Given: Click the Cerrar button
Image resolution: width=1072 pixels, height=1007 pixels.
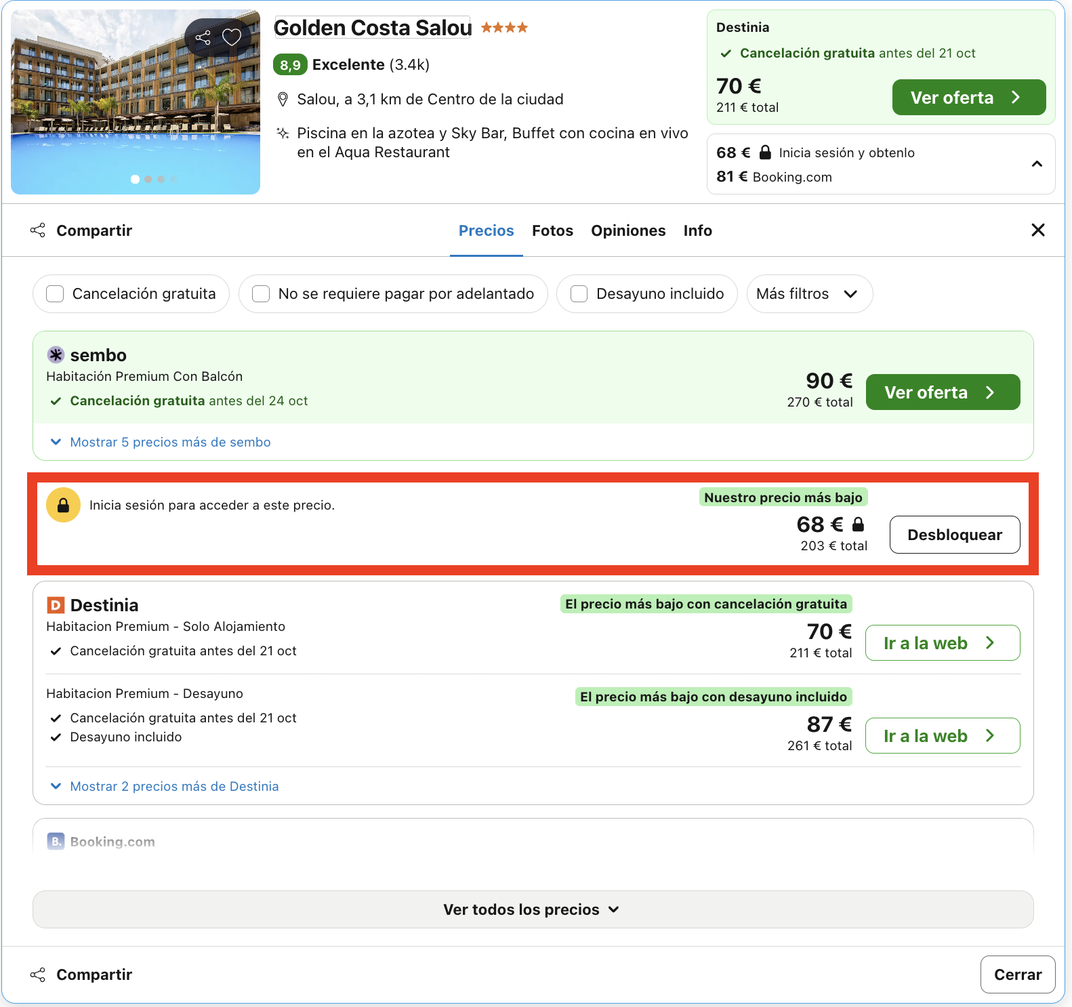Looking at the screenshot, I should 1017,974.
